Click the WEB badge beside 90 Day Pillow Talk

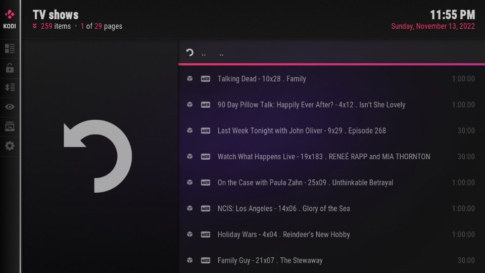click(x=206, y=105)
